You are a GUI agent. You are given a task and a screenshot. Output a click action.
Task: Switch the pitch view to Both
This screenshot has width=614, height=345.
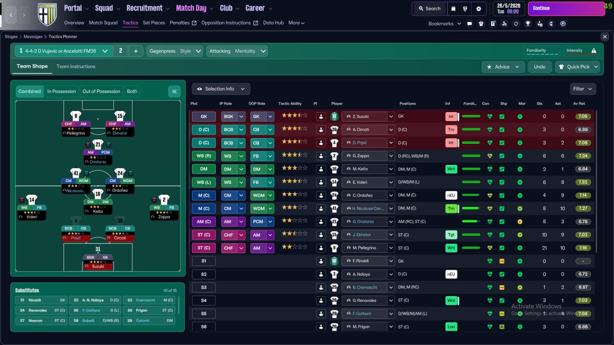coord(132,91)
